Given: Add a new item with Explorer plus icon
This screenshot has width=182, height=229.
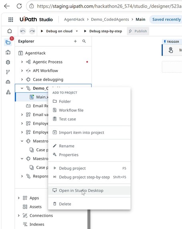Looking at the screenshot, I should [x=75, y=41].
